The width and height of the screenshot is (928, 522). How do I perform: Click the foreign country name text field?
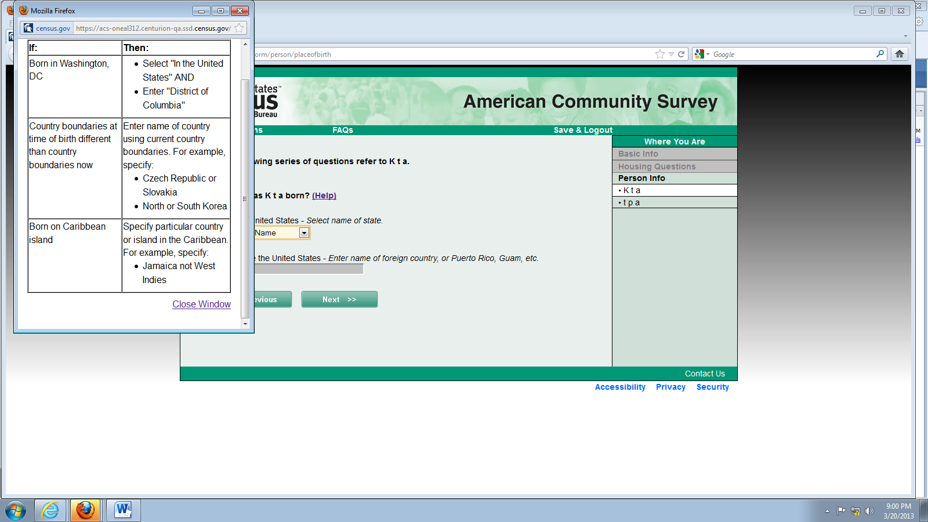pyautogui.click(x=309, y=269)
